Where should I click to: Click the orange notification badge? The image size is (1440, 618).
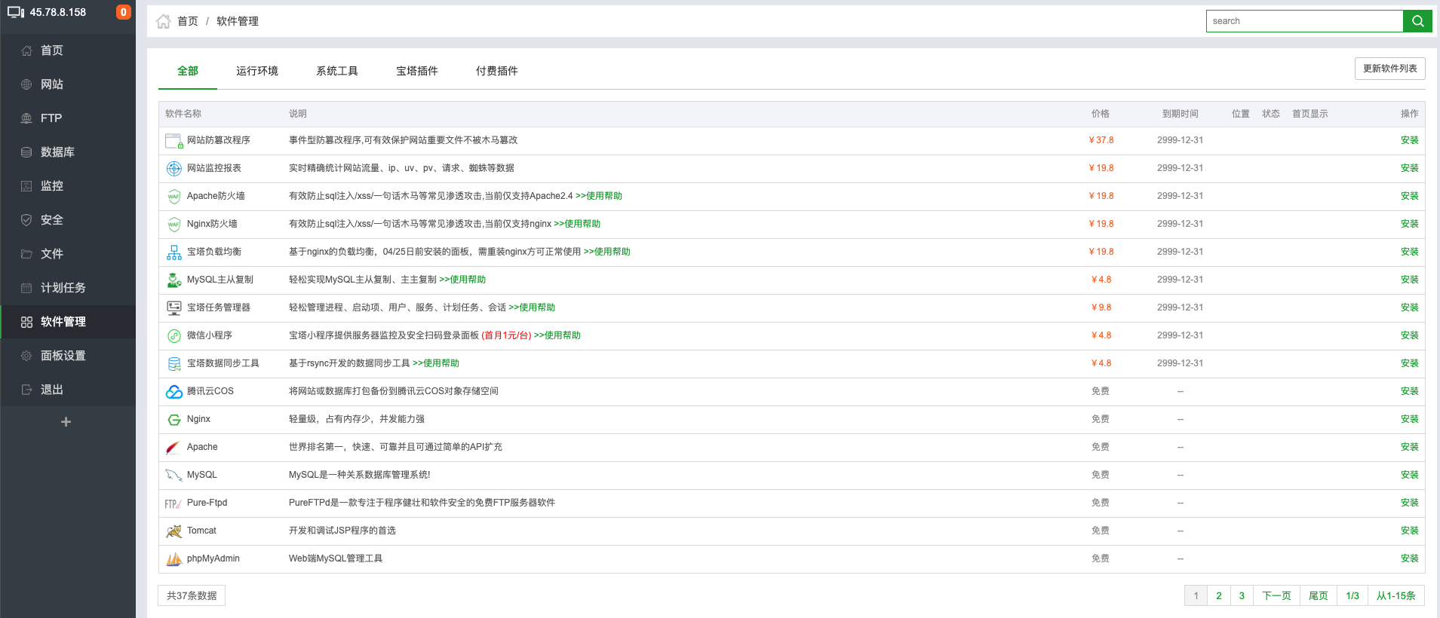(x=124, y=12)
